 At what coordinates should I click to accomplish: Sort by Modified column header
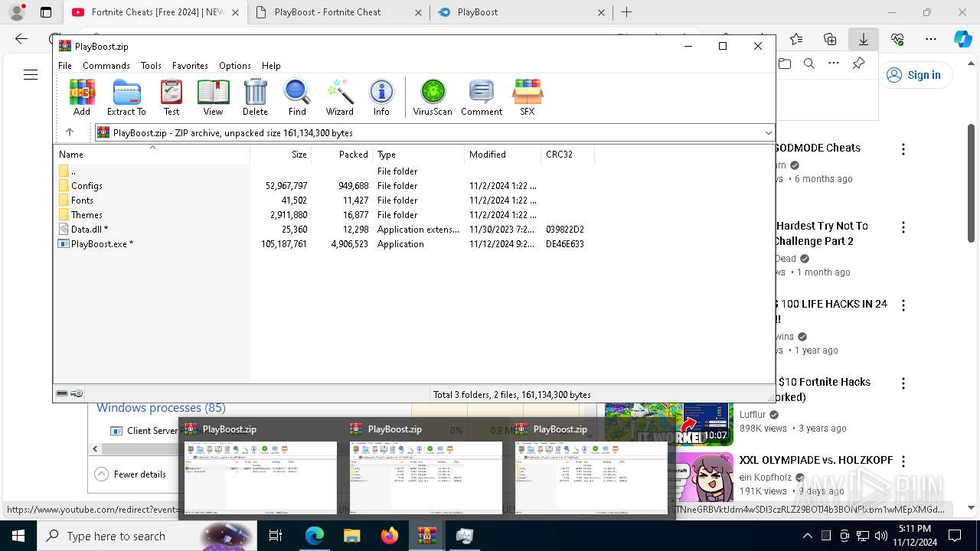[502, 155]
